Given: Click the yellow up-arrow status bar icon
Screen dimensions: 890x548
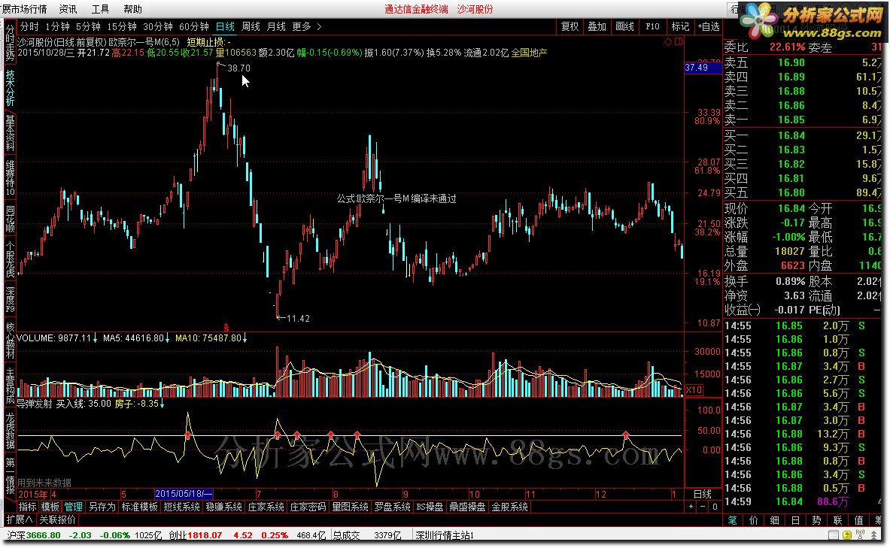Looking at the screenshot, I should pyautogui.click(x=847, y=535).
